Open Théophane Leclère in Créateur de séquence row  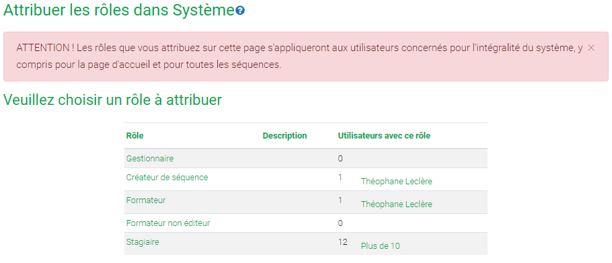click(397, 182)
